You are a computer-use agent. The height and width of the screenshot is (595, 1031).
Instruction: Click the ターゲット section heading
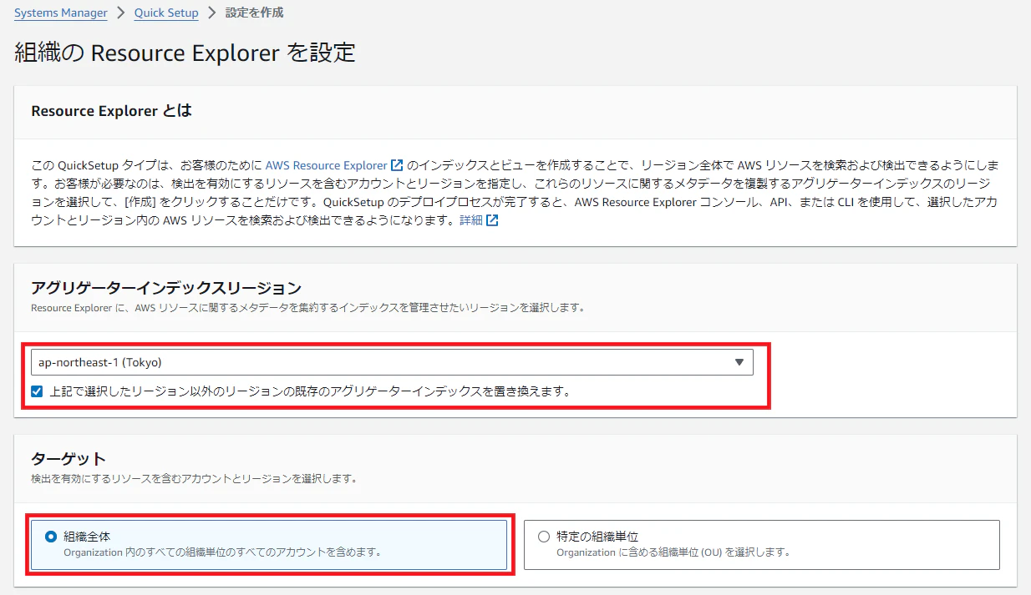(x=69, y=459)
